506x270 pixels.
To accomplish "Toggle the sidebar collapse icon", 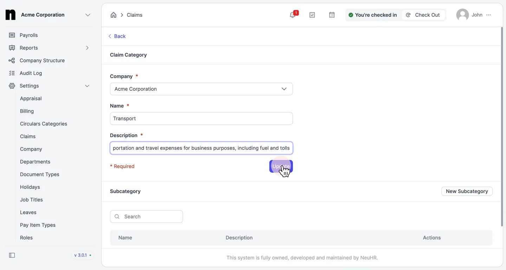I will point(12,255).
